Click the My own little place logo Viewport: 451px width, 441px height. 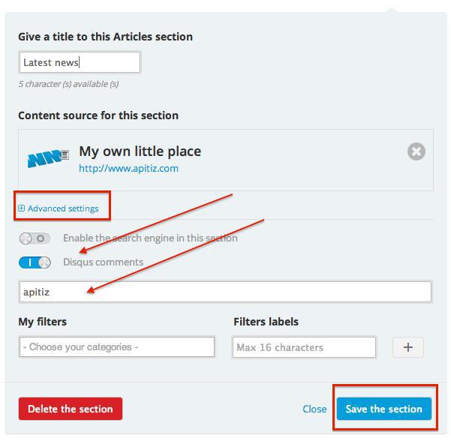[49, 159]
